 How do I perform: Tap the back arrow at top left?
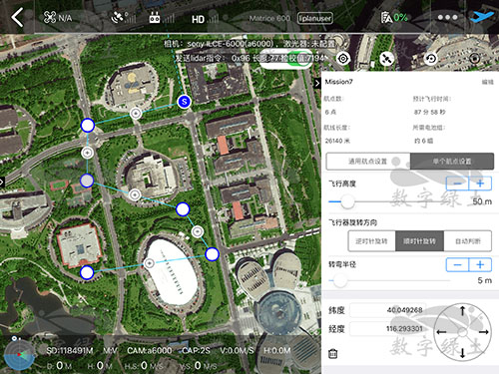click(17, 17)
